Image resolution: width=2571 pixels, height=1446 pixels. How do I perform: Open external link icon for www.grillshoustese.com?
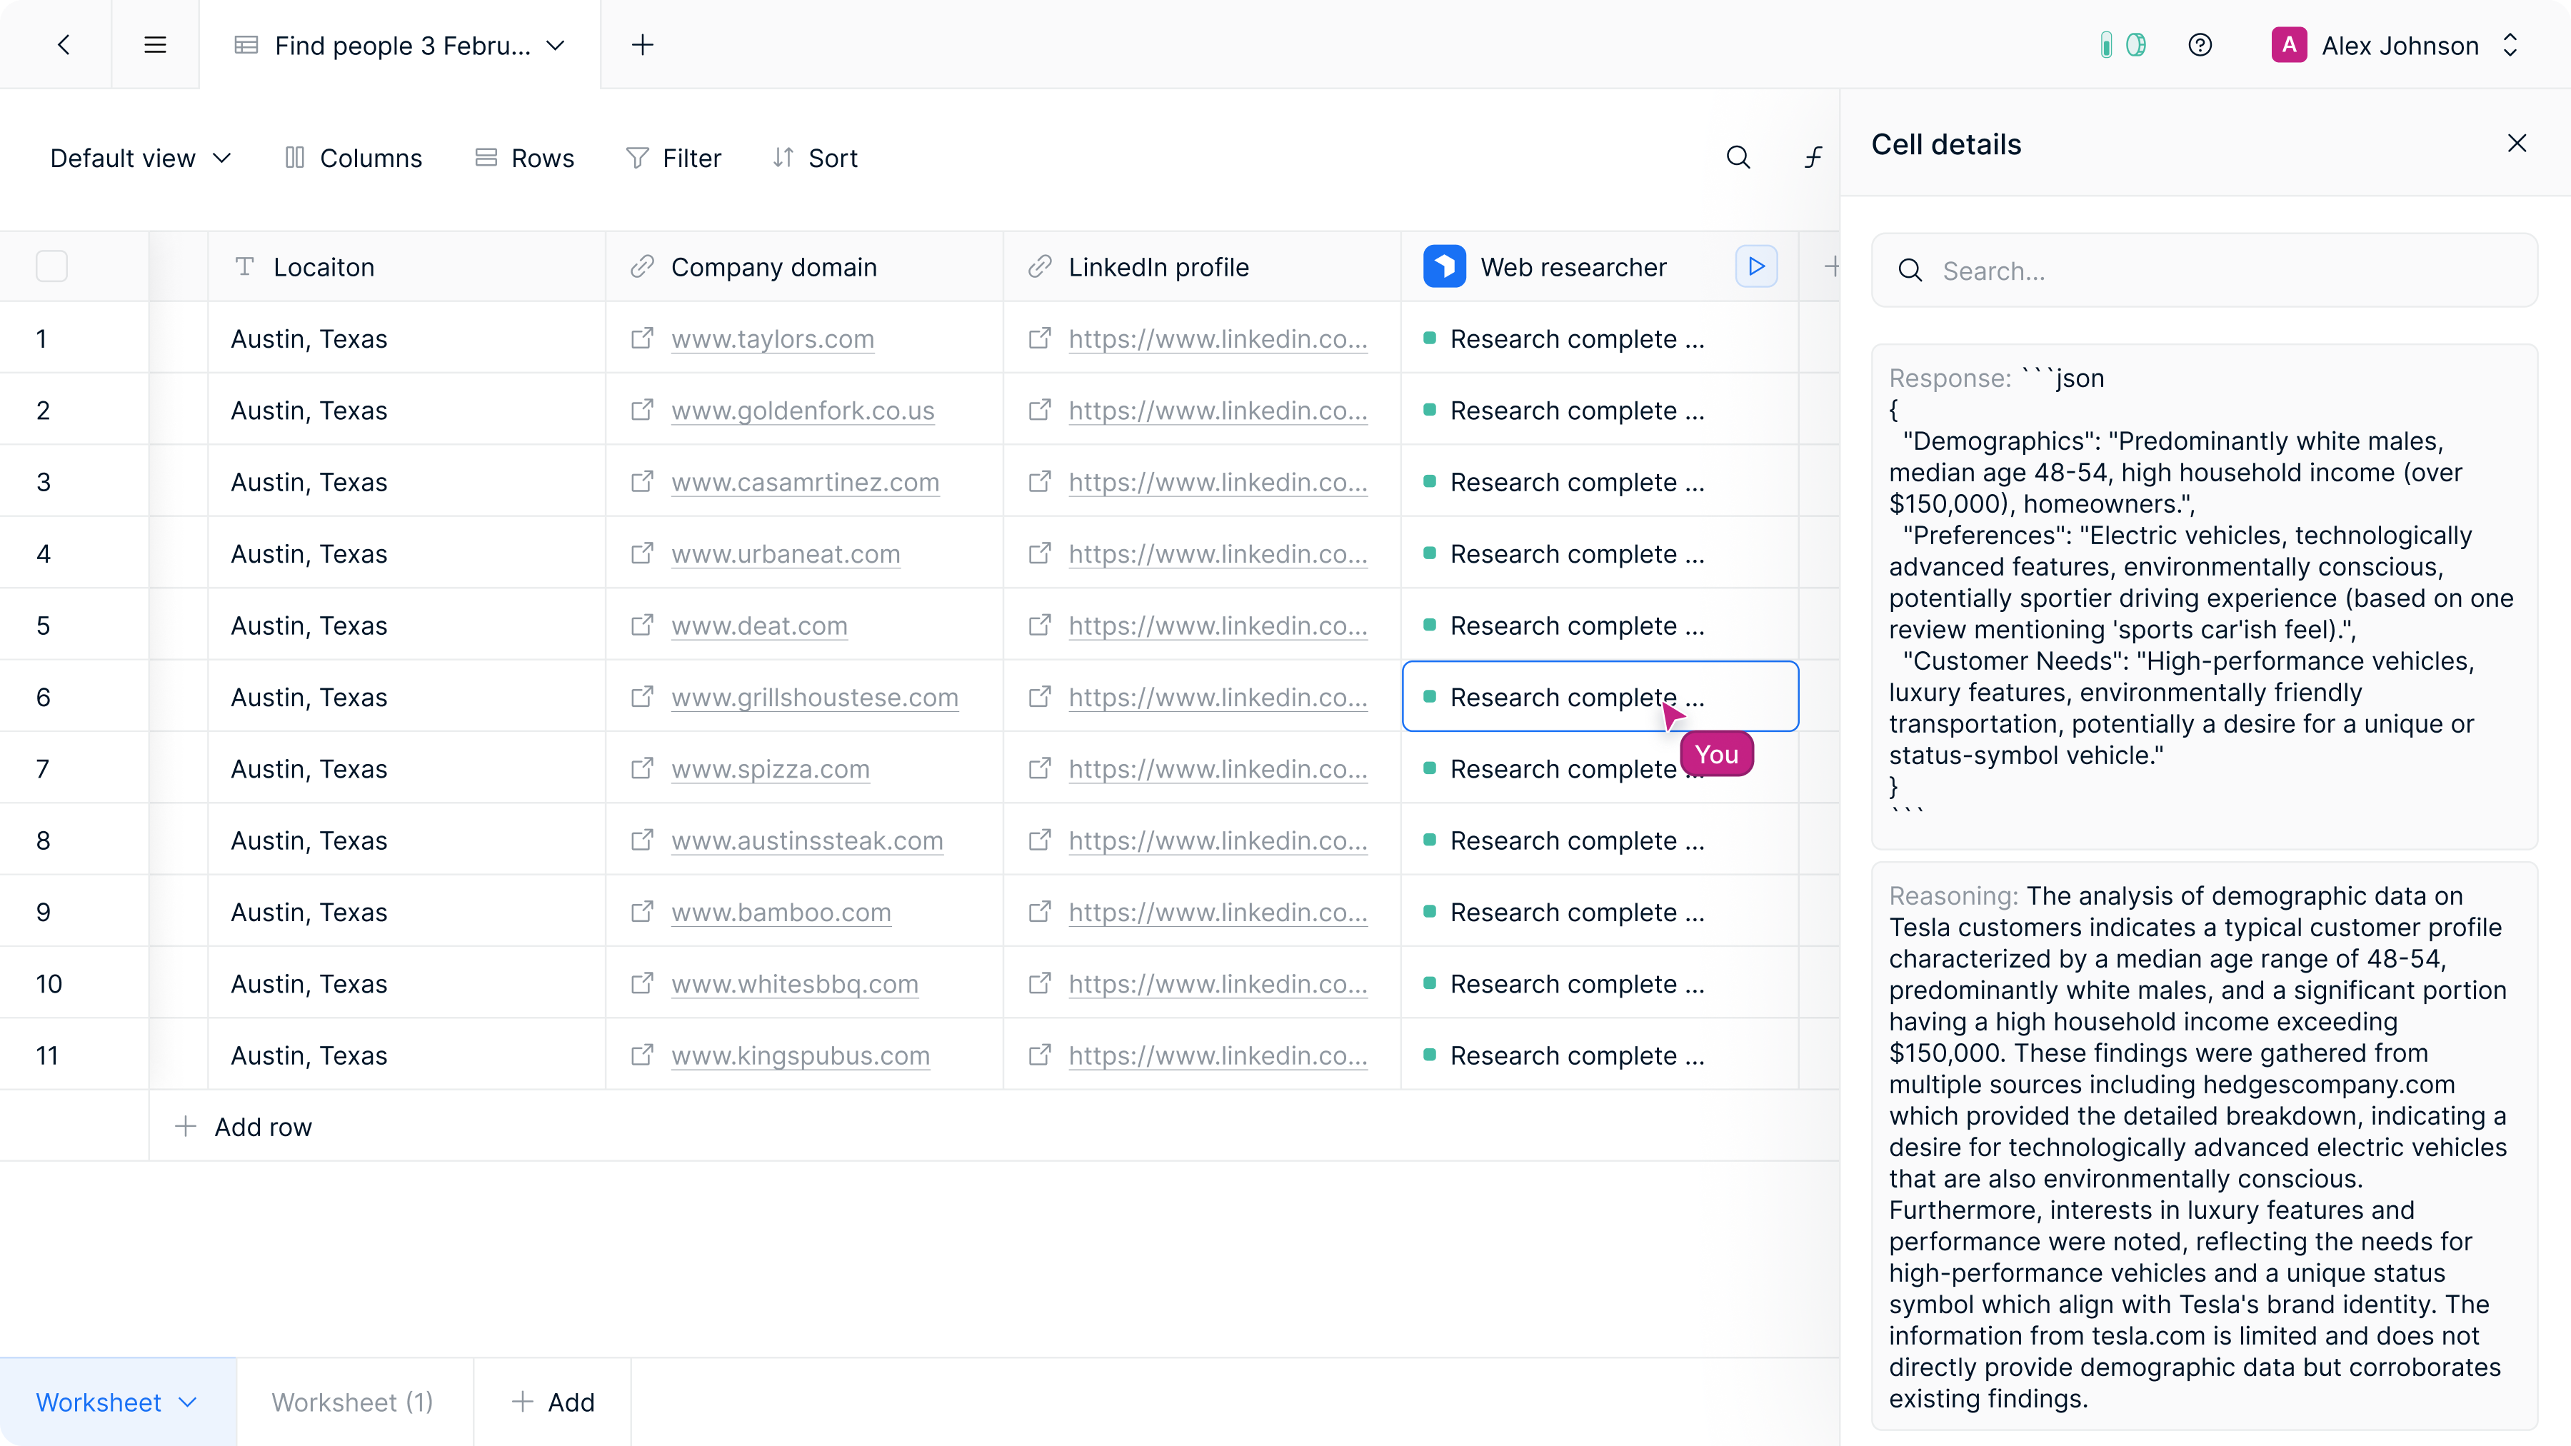(x=642, y=696)
